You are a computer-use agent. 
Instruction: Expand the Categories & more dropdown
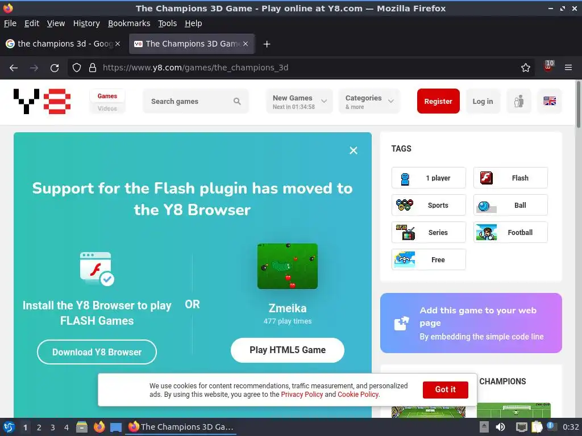point(369,101)
